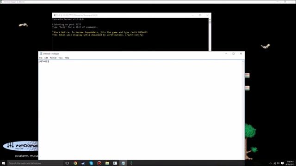Image resolution: width=296 pixels, height=166 pixels.
Task: Open Task View from the taskbar
Action: click(67, 163)
